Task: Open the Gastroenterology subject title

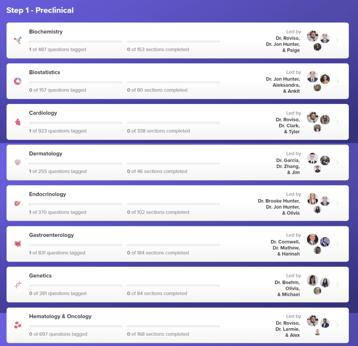Action: point(51,235)
